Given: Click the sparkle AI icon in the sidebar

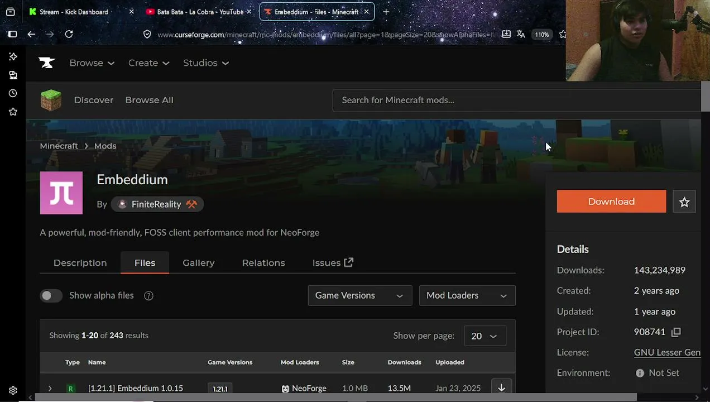Looking at the screenshot, I should (x=13, y=56).
